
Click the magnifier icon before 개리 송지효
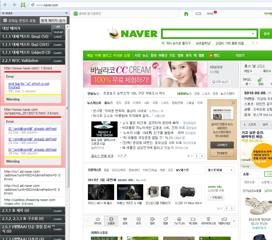point(163,43)
